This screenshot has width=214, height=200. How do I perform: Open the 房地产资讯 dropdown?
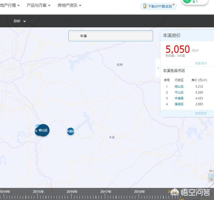coord(69,5)
